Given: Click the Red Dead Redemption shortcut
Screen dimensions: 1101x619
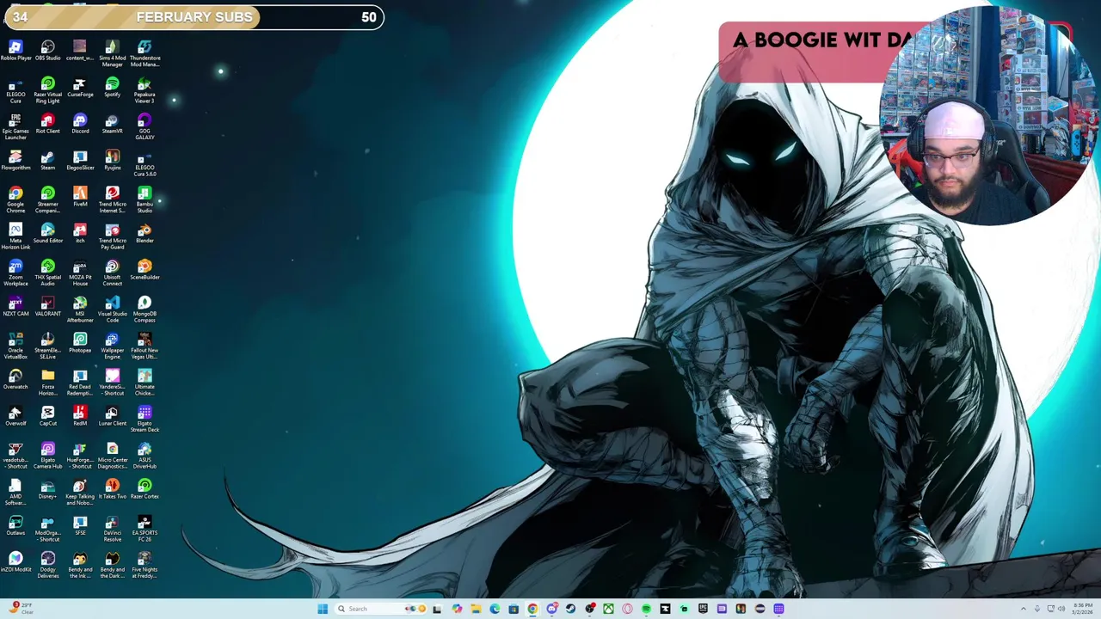Looking at the screenshot, I should click(x=80, y=383).
